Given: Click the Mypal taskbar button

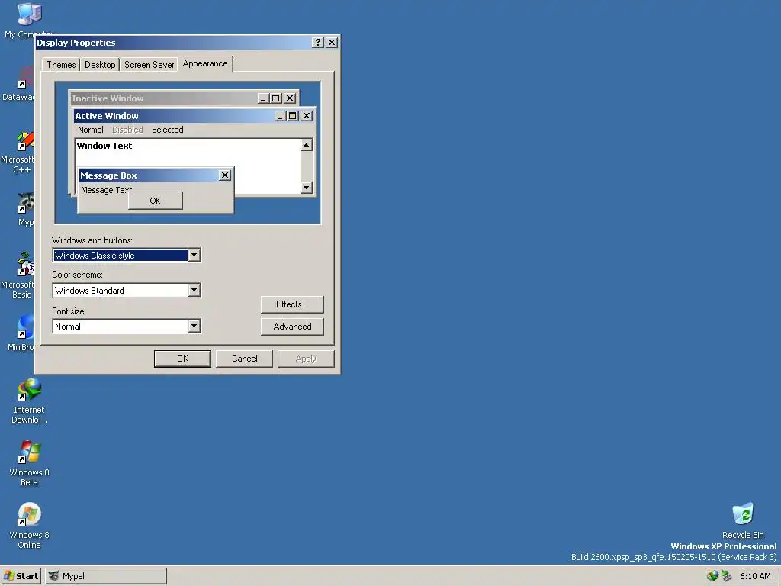Looking at the screenshot, I should pos(105,576).
